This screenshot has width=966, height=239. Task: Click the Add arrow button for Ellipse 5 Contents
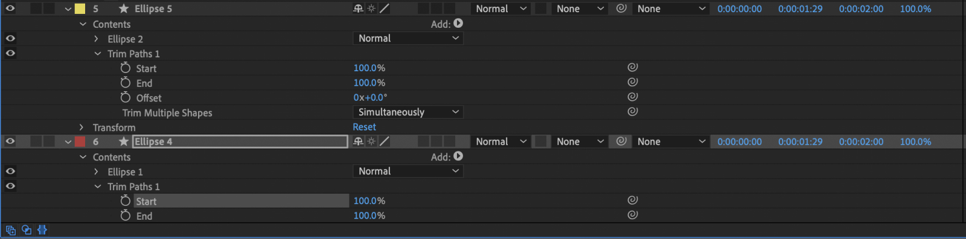[x=458, y=24]
